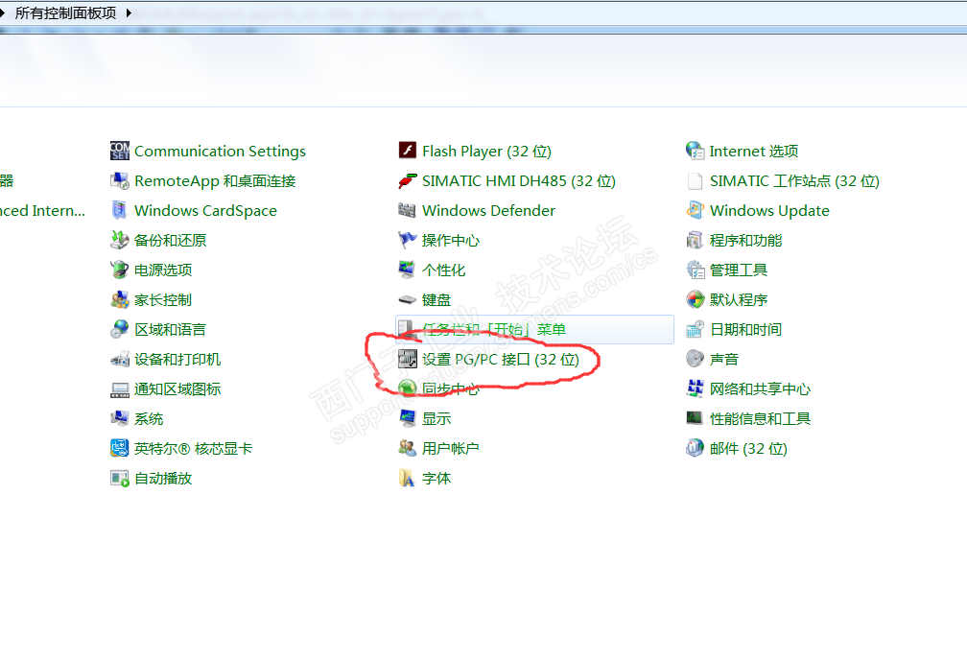Open the Flash Player (32 位) icon

(x=407, y=151)
